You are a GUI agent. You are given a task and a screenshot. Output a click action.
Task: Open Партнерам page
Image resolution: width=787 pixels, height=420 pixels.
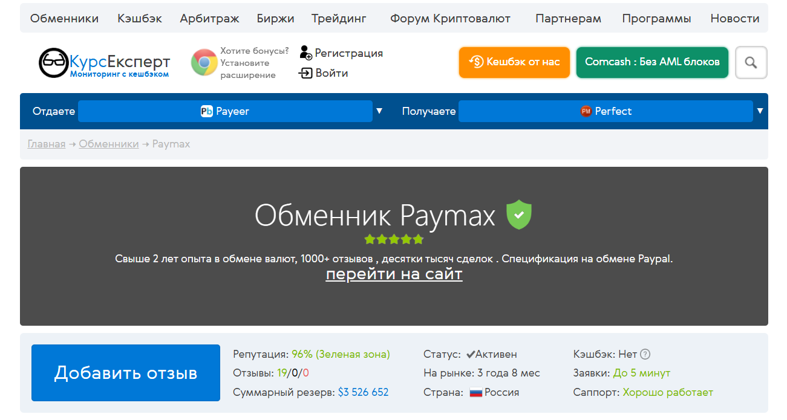click(x=568, y=18)
